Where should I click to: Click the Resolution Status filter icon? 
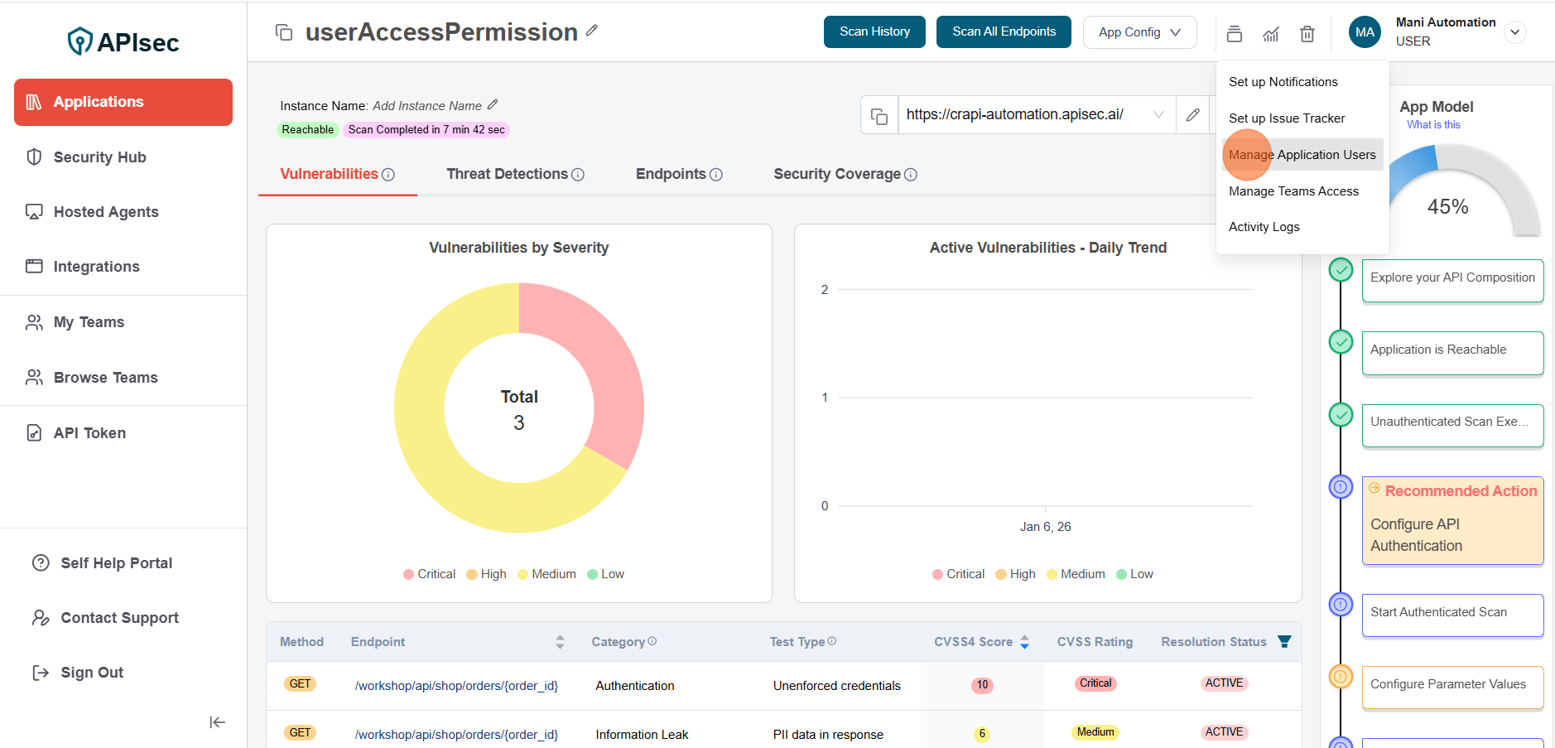coord(1284,641)
